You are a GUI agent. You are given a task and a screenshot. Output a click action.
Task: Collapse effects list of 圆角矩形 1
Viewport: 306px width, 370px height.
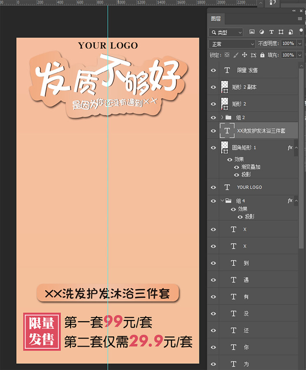click(x=296, y=148)
